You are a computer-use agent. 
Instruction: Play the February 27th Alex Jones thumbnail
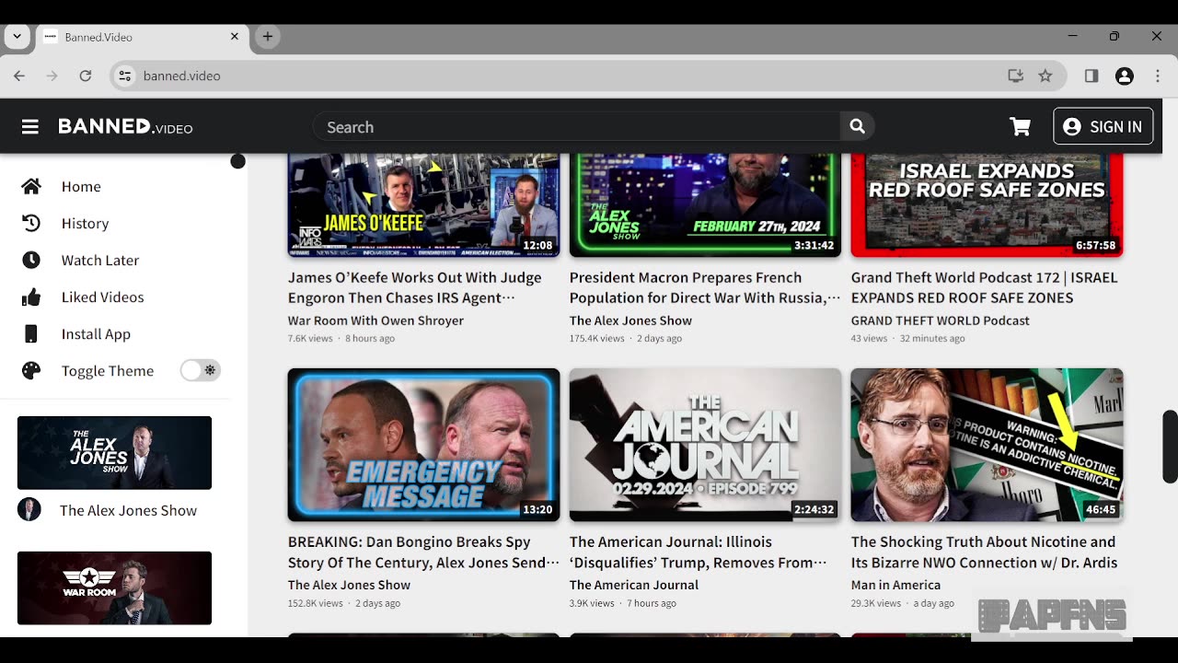tap(705, 204)
